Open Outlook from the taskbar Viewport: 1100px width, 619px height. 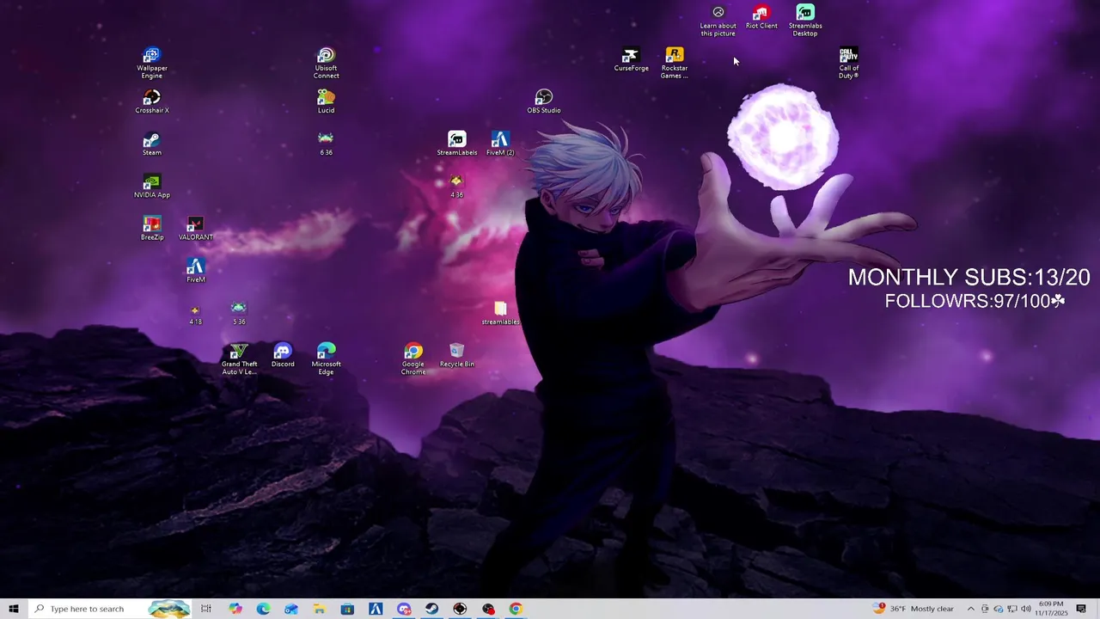291,609
